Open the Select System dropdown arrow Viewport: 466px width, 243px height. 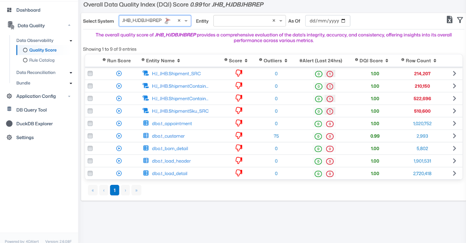pyautogui.click(x=186, y=21)
